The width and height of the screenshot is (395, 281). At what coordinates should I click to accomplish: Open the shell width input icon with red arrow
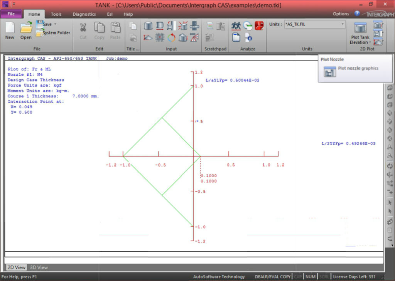point(160,26)
